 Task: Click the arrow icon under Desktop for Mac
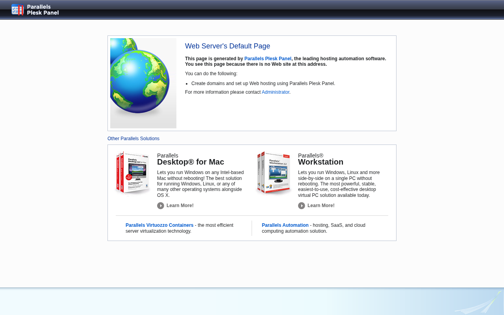(161, 206)
